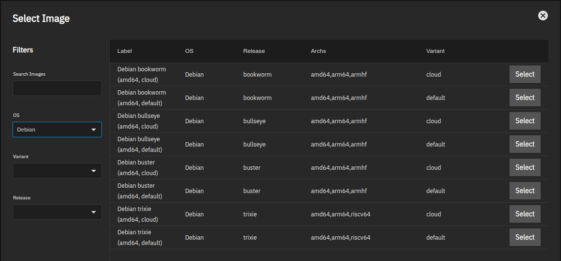The image size is (561, 261).
Task: Select Debian buster cloud image
Action: point(525,167)
